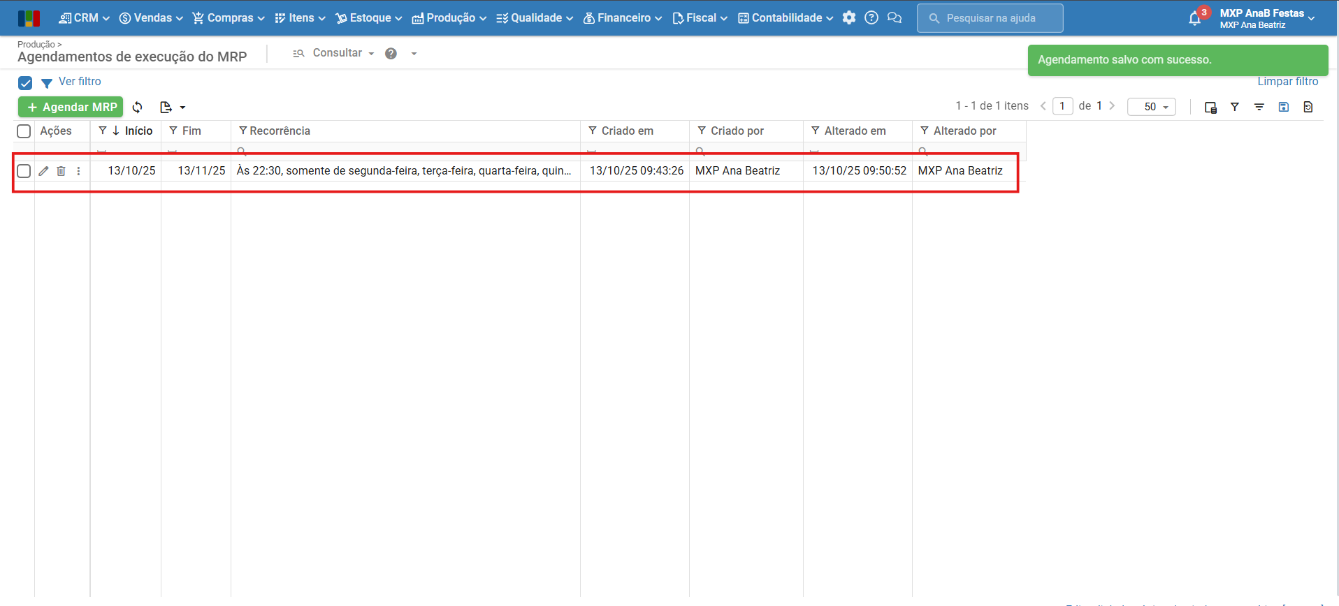The height and width of the screenshot is (606, 1339).
Task: Go to the next page arrow
Action: click(x=1112, y=106)
